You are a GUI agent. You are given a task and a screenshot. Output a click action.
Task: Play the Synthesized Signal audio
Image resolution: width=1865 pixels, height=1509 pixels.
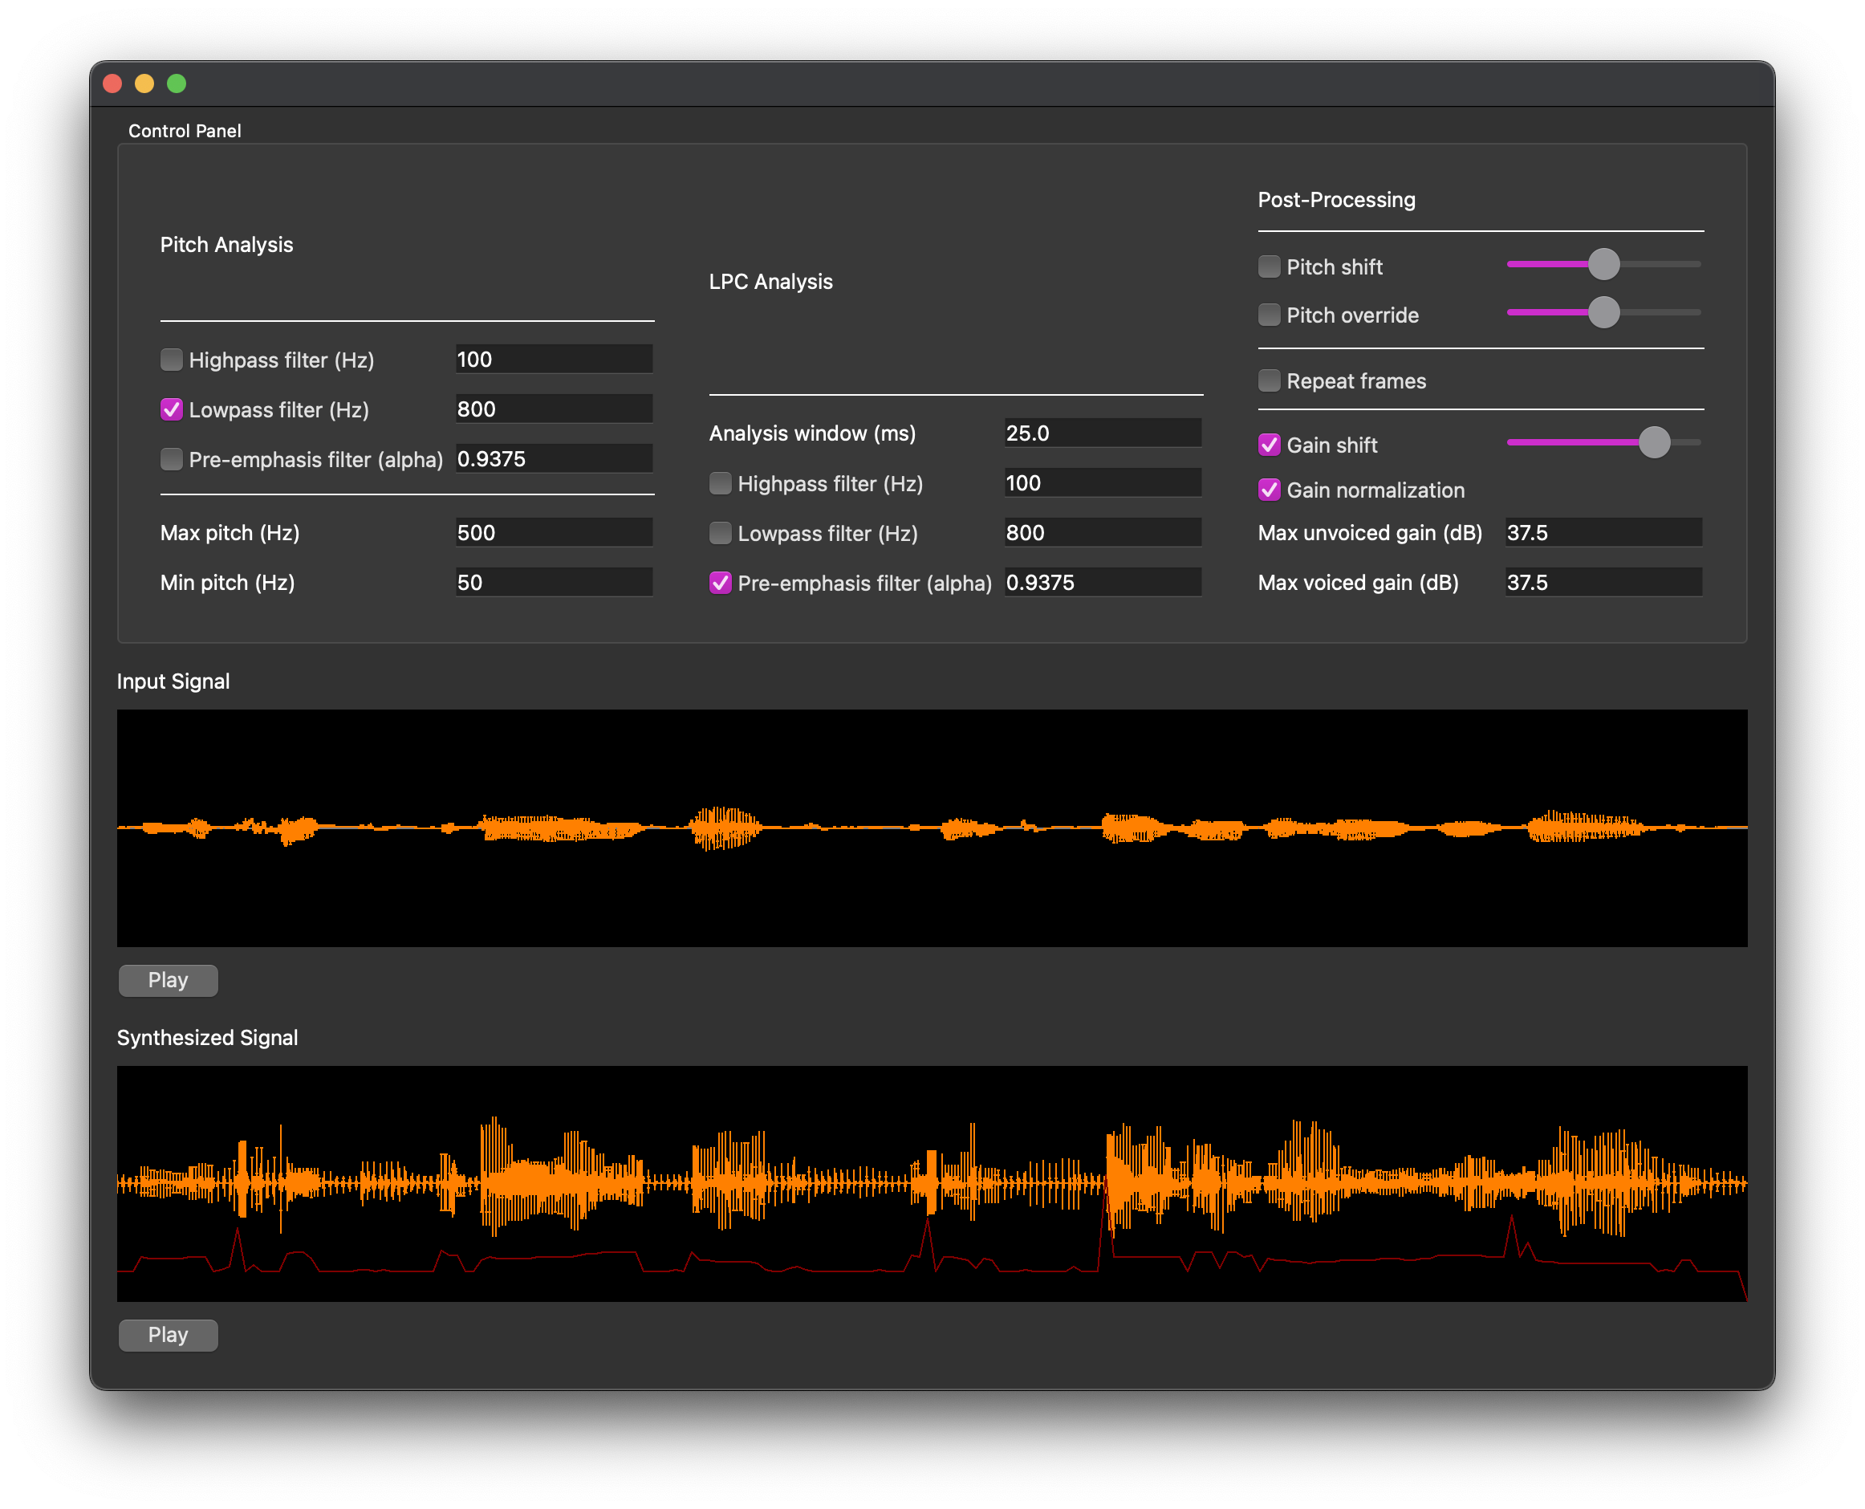tap(169, 1335)
